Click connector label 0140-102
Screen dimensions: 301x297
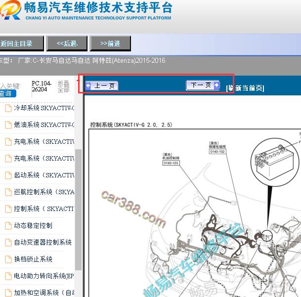point(217,152)
